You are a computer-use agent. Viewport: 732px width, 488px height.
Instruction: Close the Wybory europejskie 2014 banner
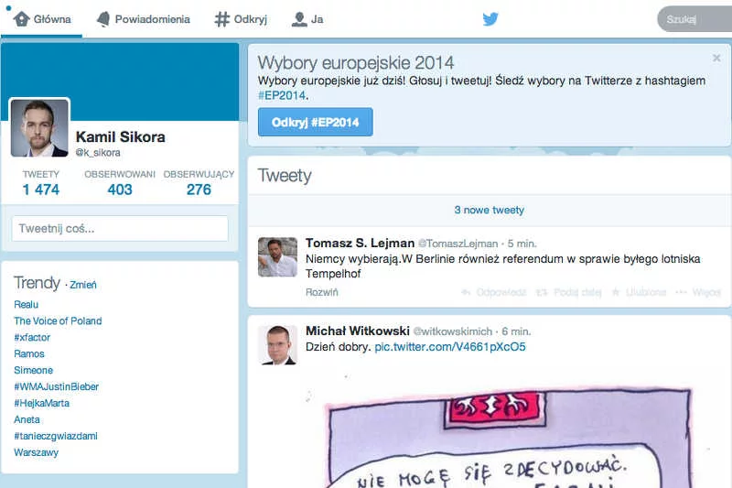point(716,58)
